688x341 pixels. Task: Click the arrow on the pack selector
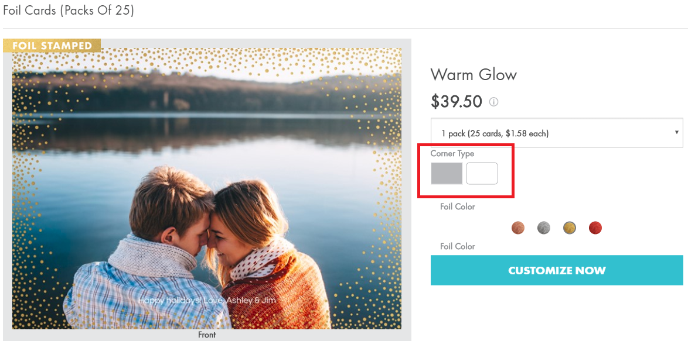click(677, 133)
